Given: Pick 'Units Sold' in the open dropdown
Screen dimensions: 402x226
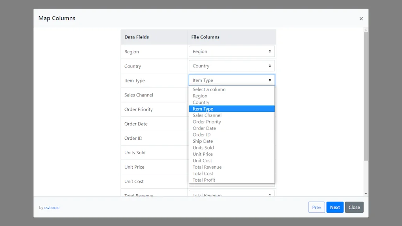Looking at the screenshot, I should pos(203,148).
